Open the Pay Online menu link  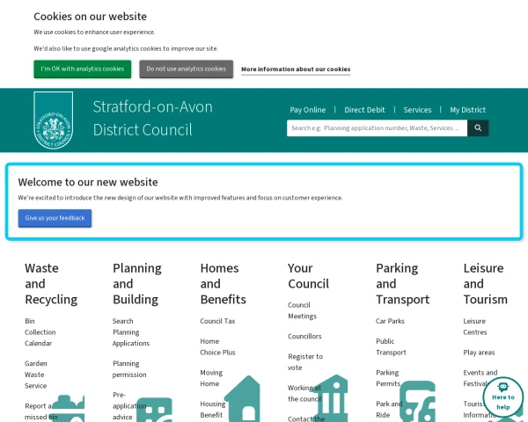308,110
